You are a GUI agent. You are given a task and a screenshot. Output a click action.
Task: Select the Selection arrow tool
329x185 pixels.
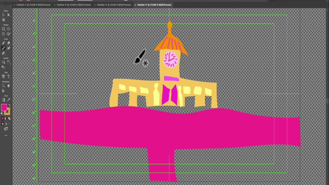(3, 15)
